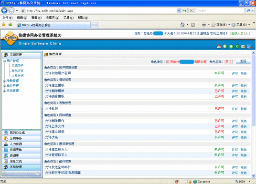Image resolution: width=256 pixels, height=184 pixels.
Task: Click the Print toolbar icon
Action: point(204,25)
